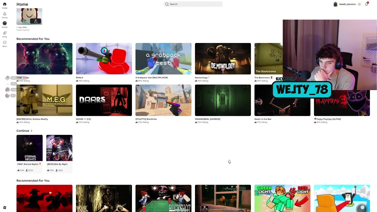Click the 10.5K player count under Eternal Nights

pos(30,170)
